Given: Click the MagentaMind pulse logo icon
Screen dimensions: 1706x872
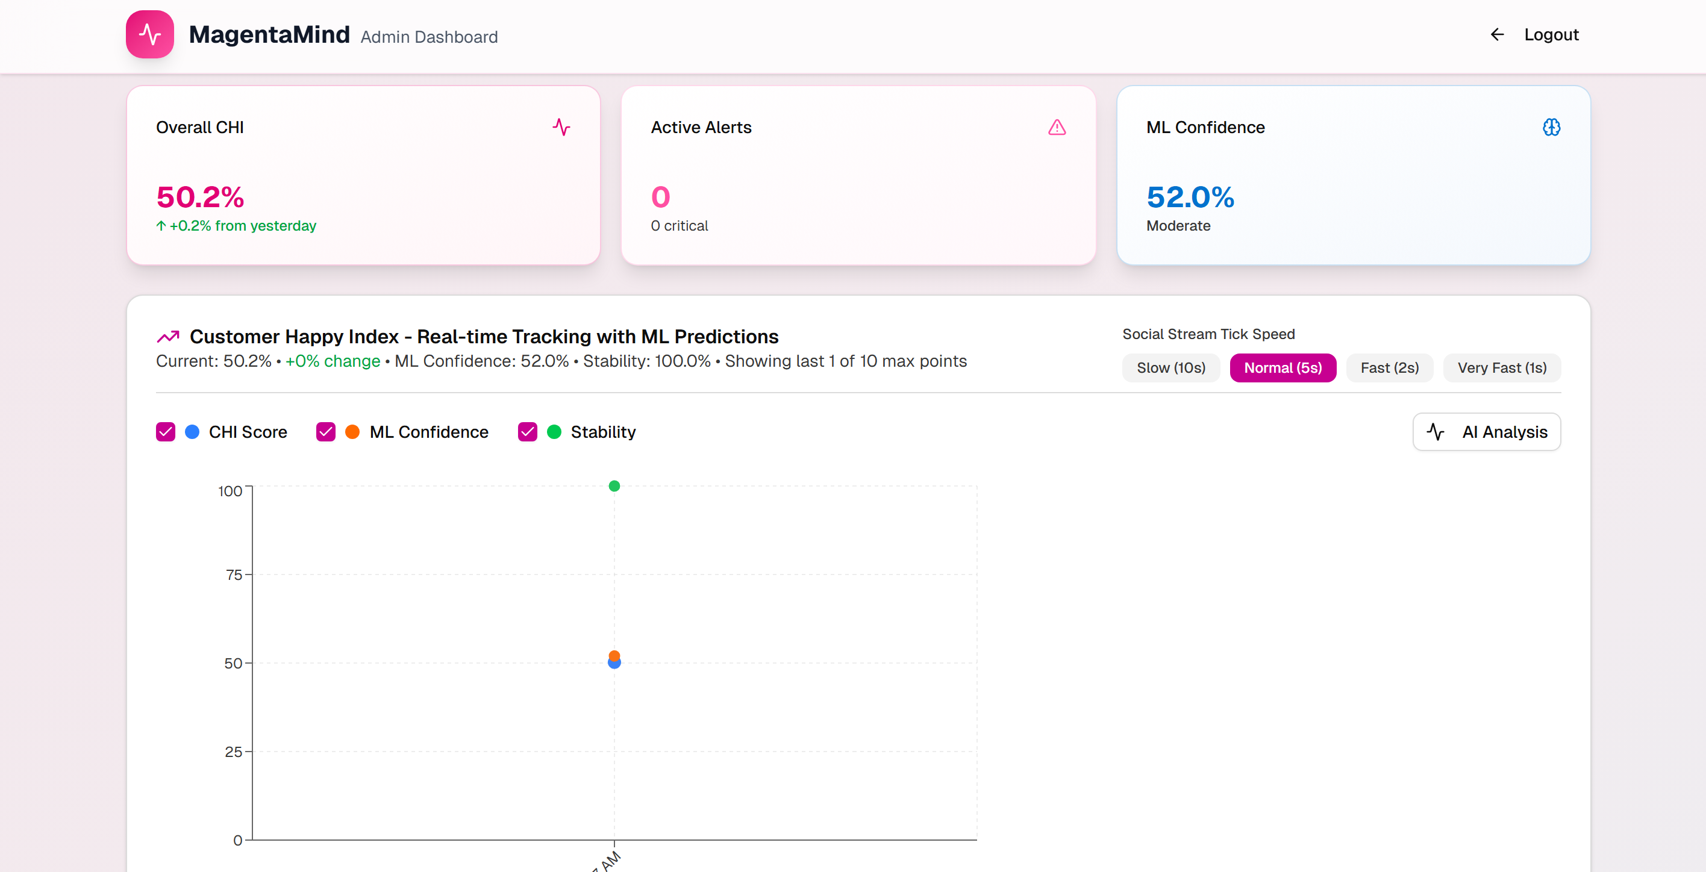Looking at the screenshot, I should pyautogui.click(x=149, y=34).
